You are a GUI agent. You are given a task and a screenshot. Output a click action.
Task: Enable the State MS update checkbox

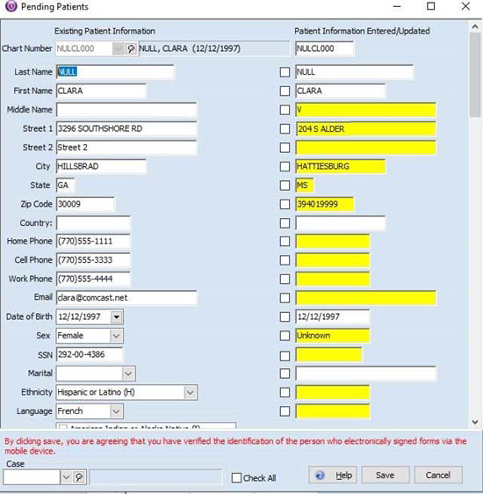pos(285,185)
